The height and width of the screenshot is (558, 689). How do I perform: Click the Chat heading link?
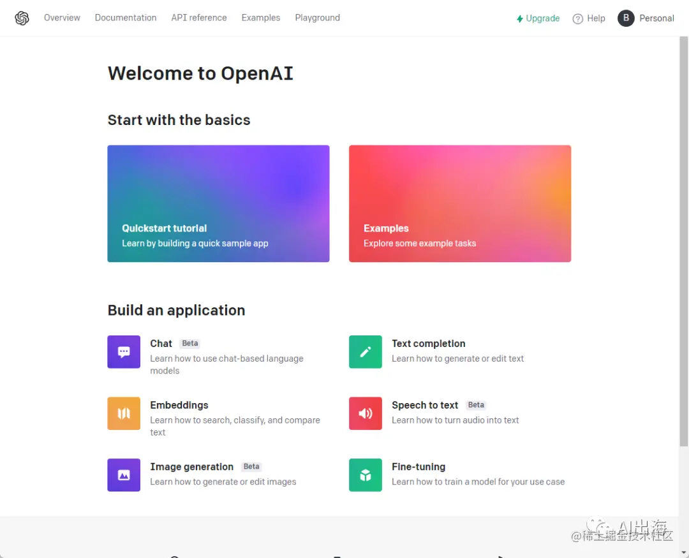(161, 344)
